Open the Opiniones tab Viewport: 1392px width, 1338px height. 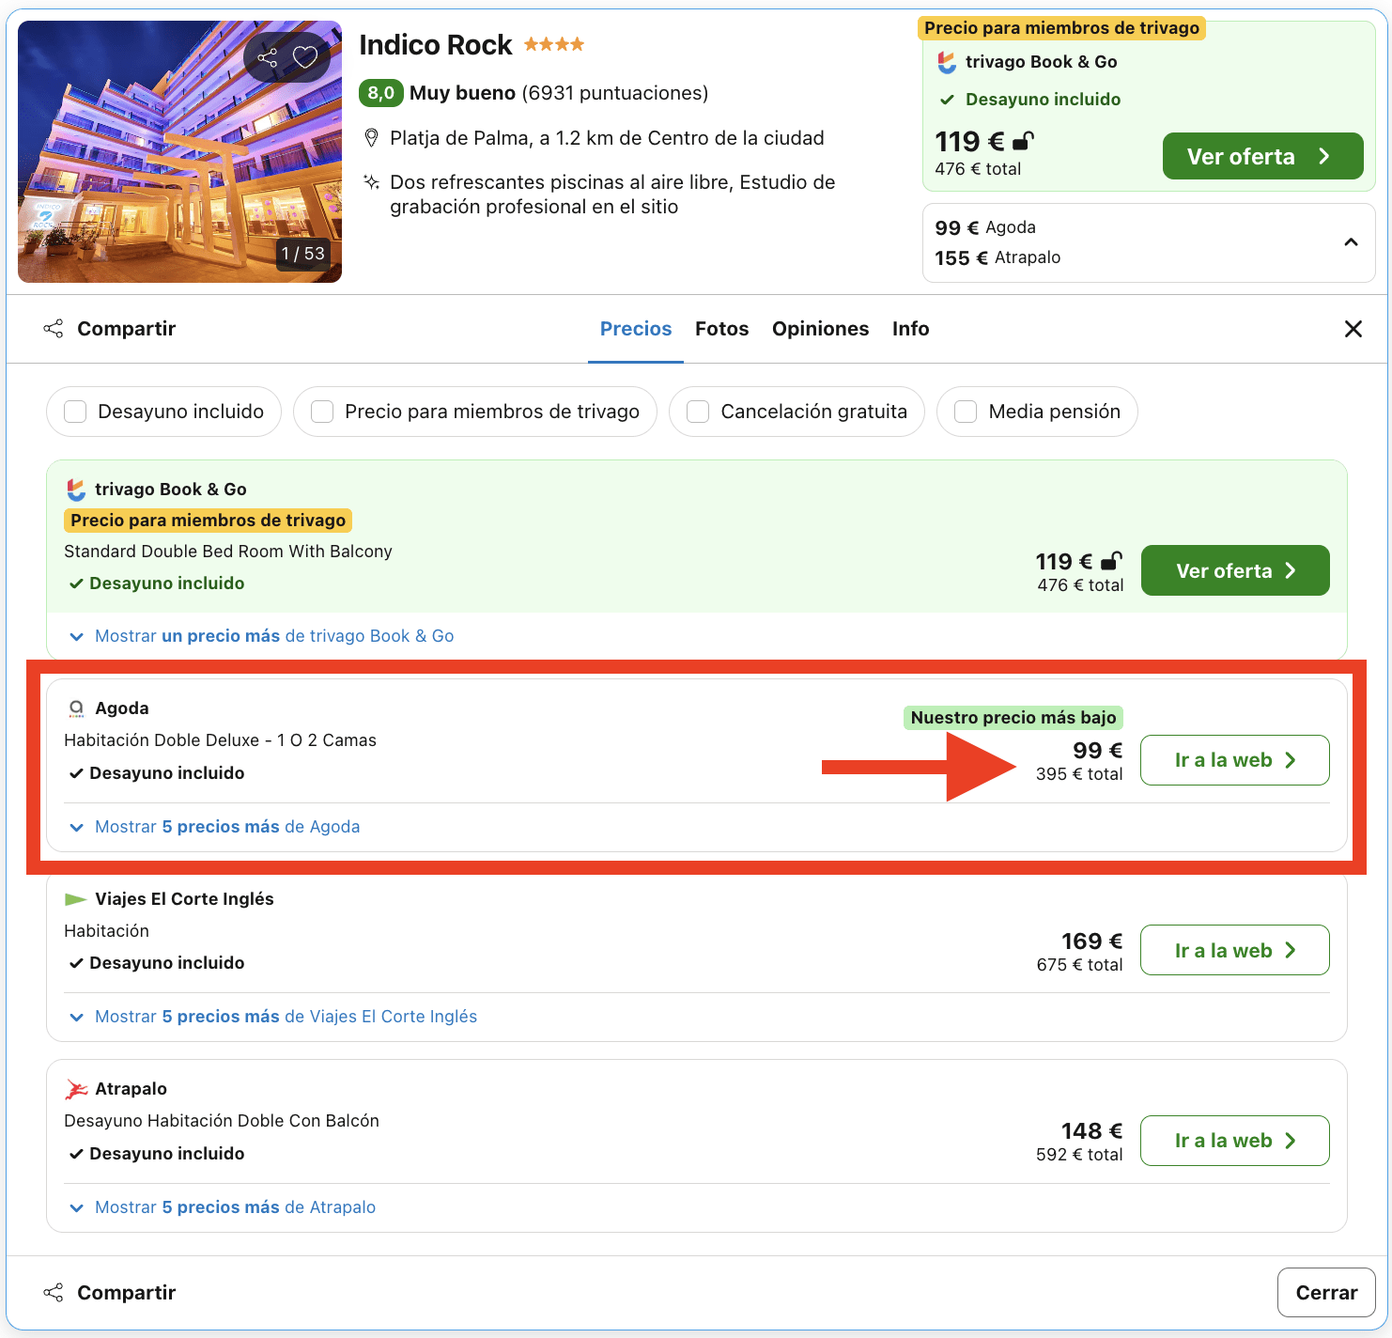(820, 328)
